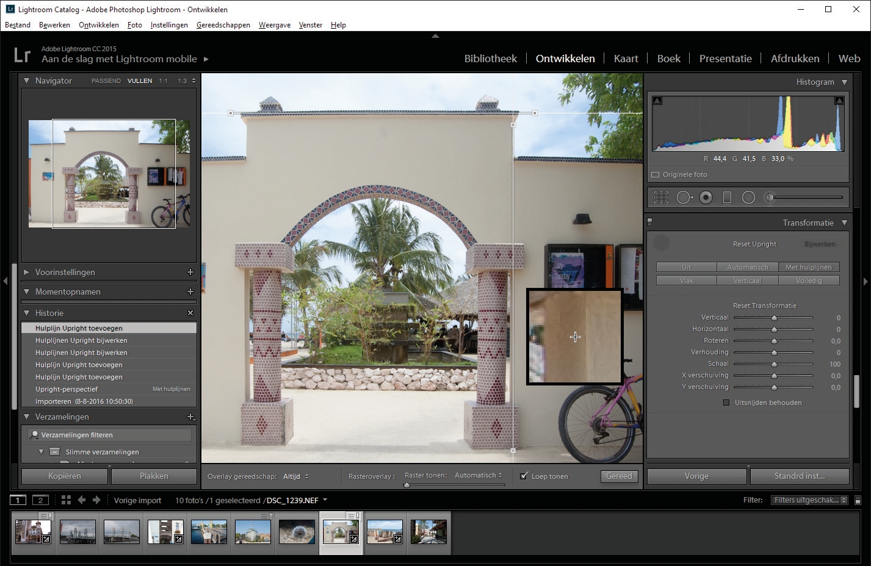Screen dimensions: 871x566
Task: Open the Red Eye Correction tool
Action: [706, 197]
